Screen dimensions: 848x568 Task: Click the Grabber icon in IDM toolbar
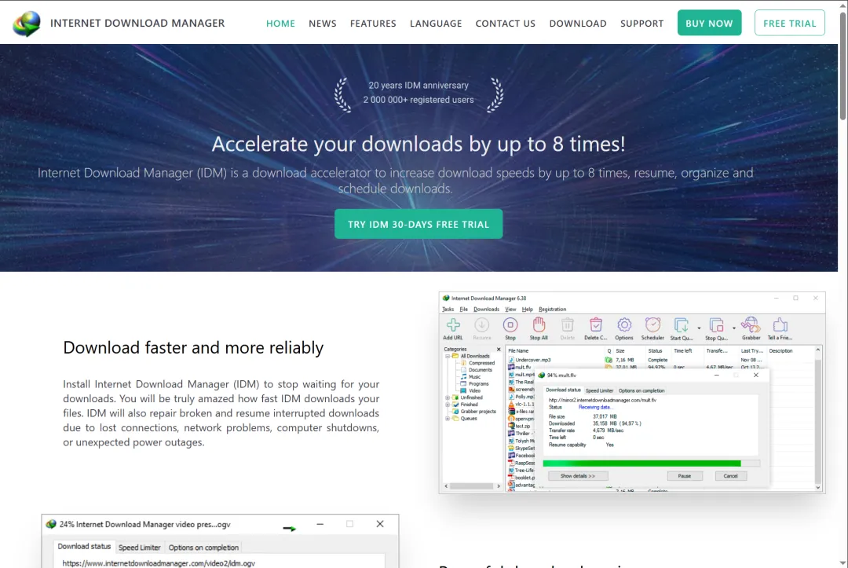(751, 328)
